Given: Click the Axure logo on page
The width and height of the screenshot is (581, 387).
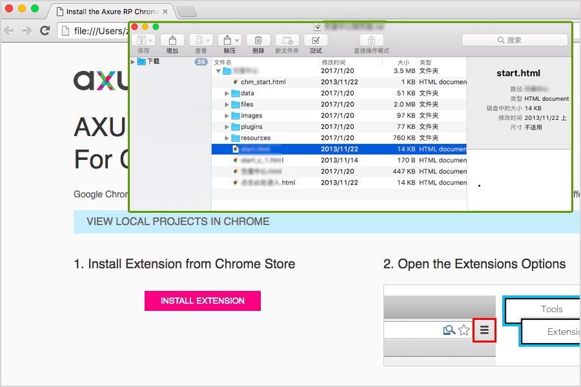Looking at the screenshot, I should tap(101, 81).
